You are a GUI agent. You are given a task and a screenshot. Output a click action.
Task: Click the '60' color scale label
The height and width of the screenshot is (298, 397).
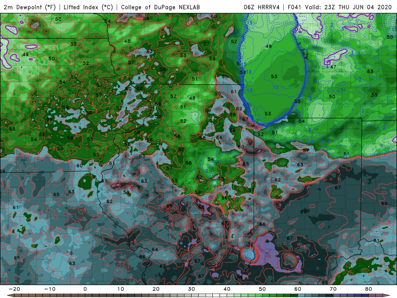pyautogui.click(x=298, y=289)
